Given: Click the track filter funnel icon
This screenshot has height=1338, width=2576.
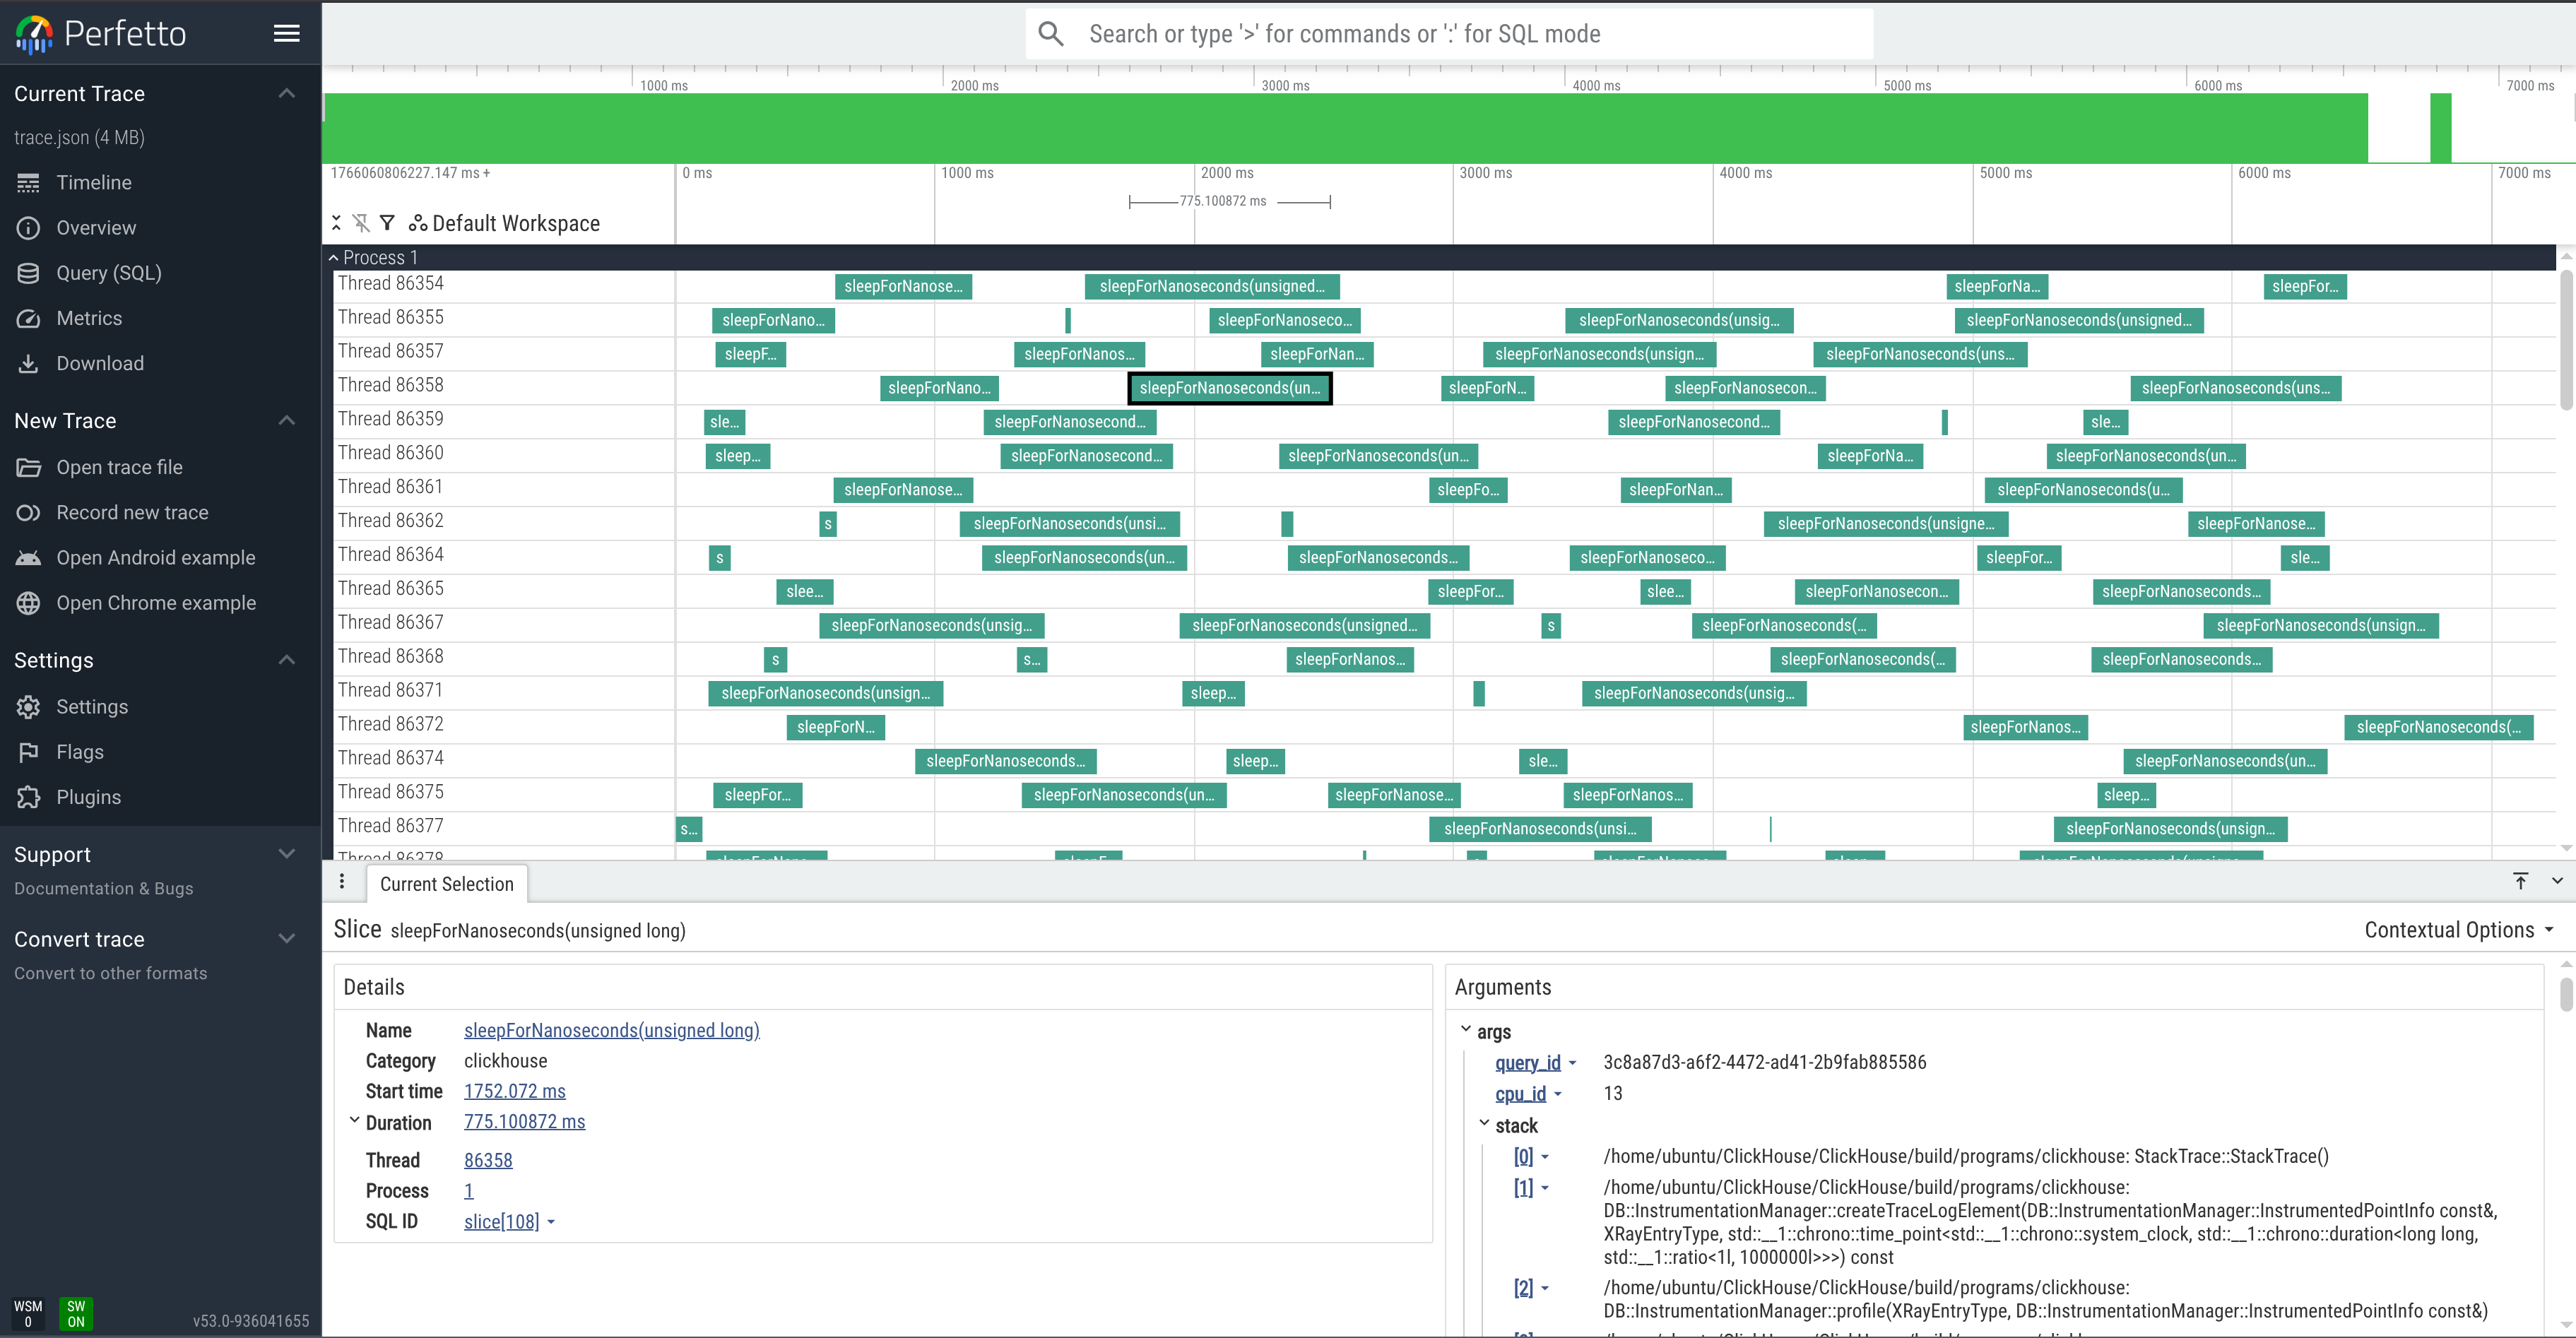Looking at the screenshot, I should coord(387,223).
